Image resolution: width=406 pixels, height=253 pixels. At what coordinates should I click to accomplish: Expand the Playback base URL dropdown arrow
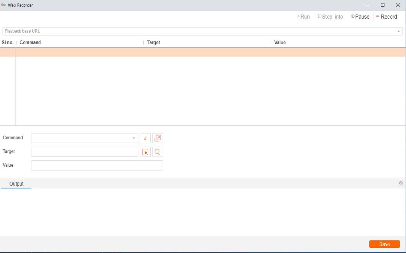tap(399, 31)
